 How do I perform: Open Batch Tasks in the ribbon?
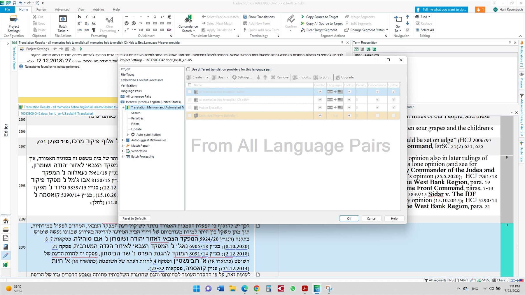[63, 24]
